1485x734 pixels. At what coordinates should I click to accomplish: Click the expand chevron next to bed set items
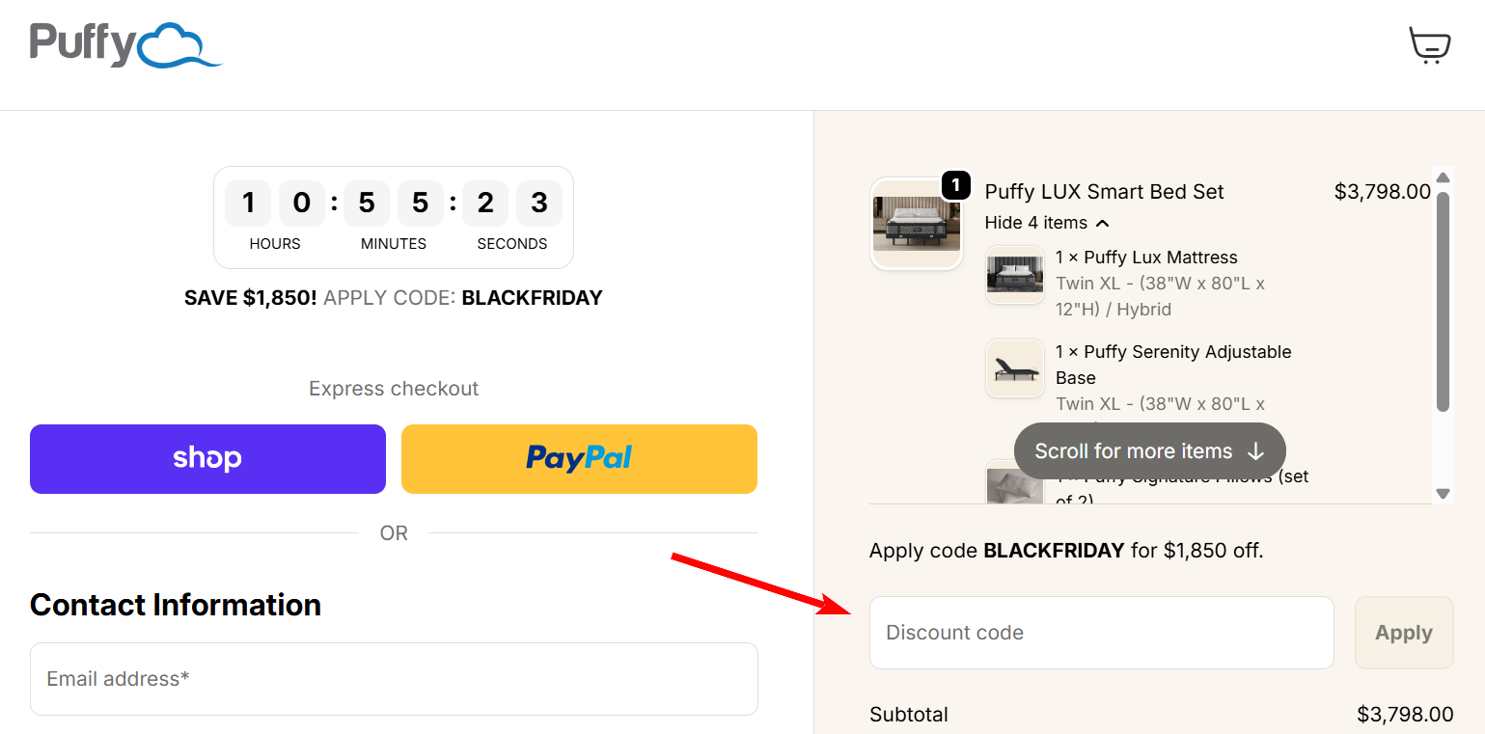1103,222
